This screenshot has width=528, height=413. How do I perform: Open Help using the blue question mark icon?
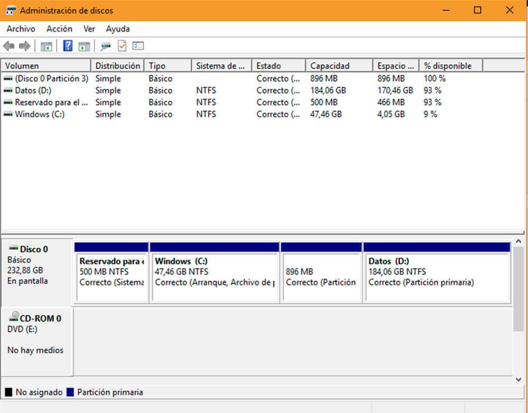pyautogui.click(x=68, y=46)
